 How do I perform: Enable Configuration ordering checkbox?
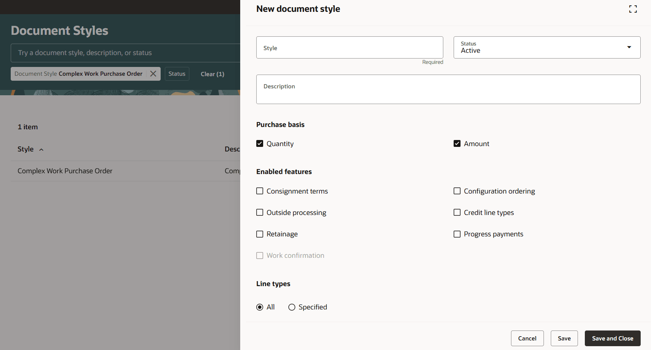[457, 191]
